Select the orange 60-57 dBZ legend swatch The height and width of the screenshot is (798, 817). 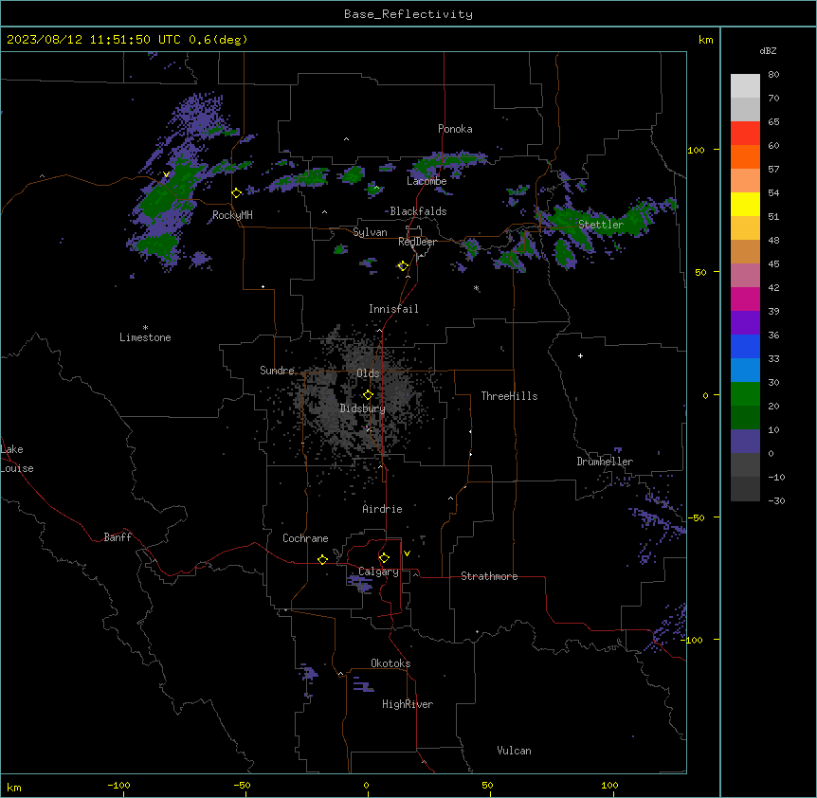745,156
